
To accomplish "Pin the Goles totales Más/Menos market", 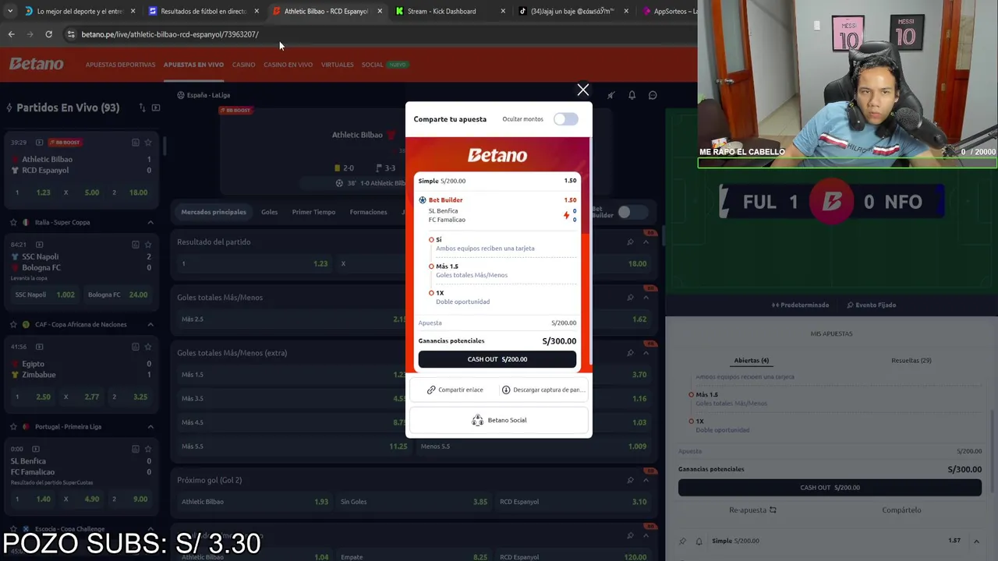I will pos(630,297).
